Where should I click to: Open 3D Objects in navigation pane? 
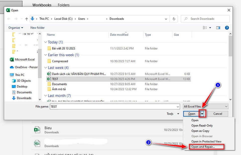[21, 81]
